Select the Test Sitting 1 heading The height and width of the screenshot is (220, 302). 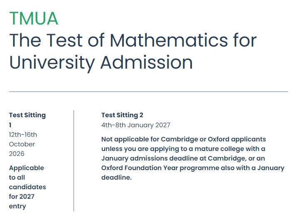pyautogui.click(x=27, y=120)
